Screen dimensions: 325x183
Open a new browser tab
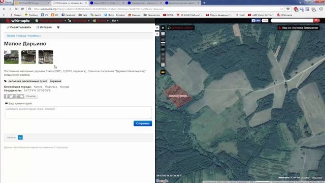pos(204,3)
